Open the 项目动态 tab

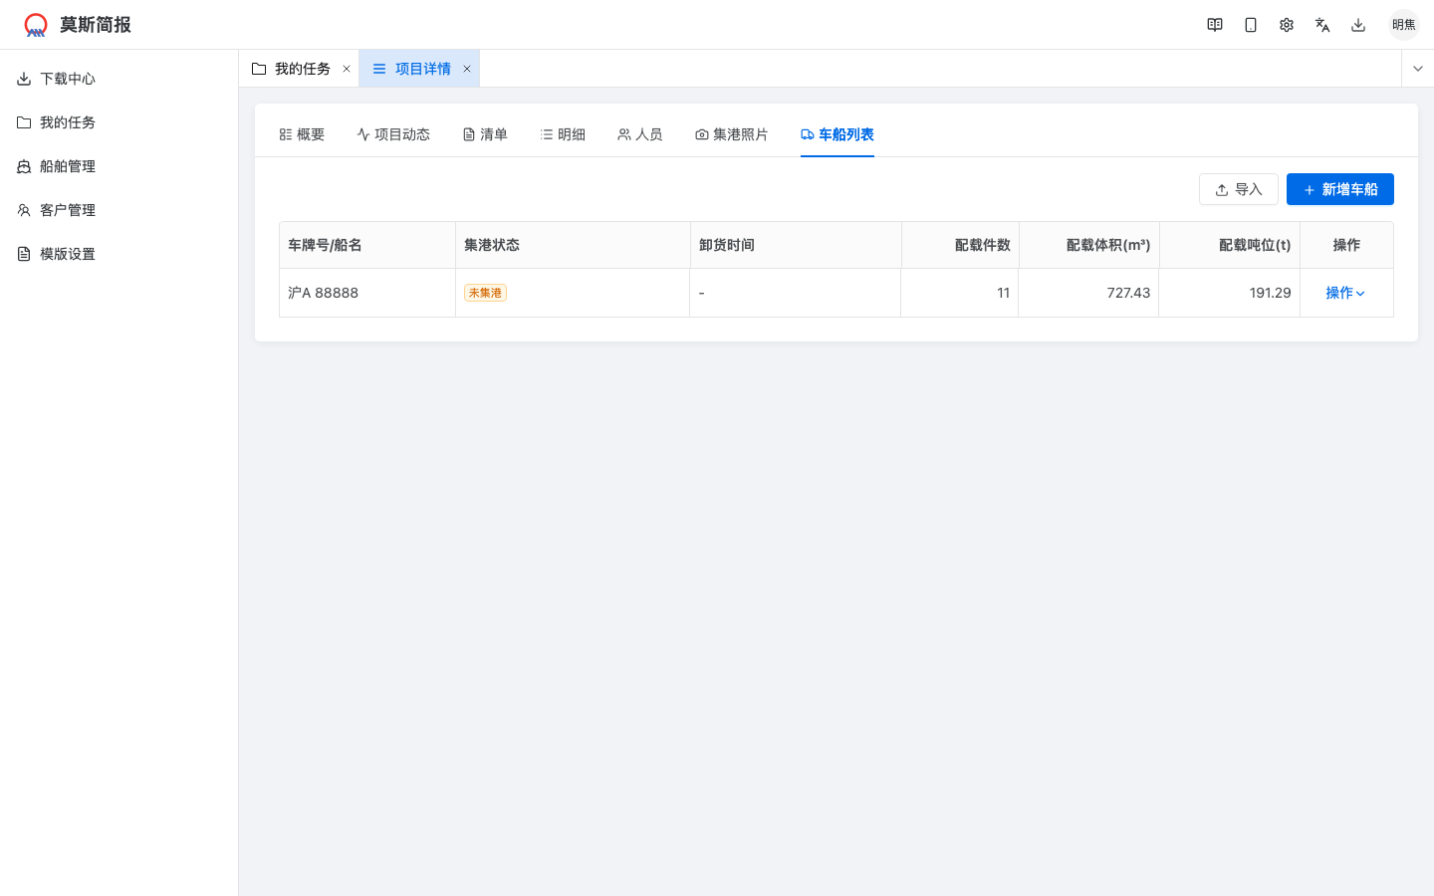pyautogui.click(x=393, y=133)
